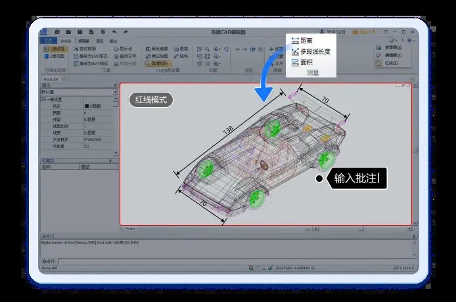Viewport: 456px width, 302px height.
Task: Select the 多段线长度 polyline length tool
Action: click(x=295, y=52)
